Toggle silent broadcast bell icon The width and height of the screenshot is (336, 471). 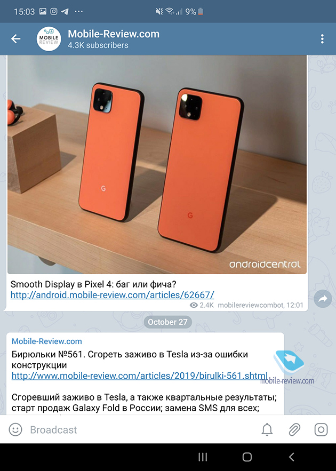point(267,429)
